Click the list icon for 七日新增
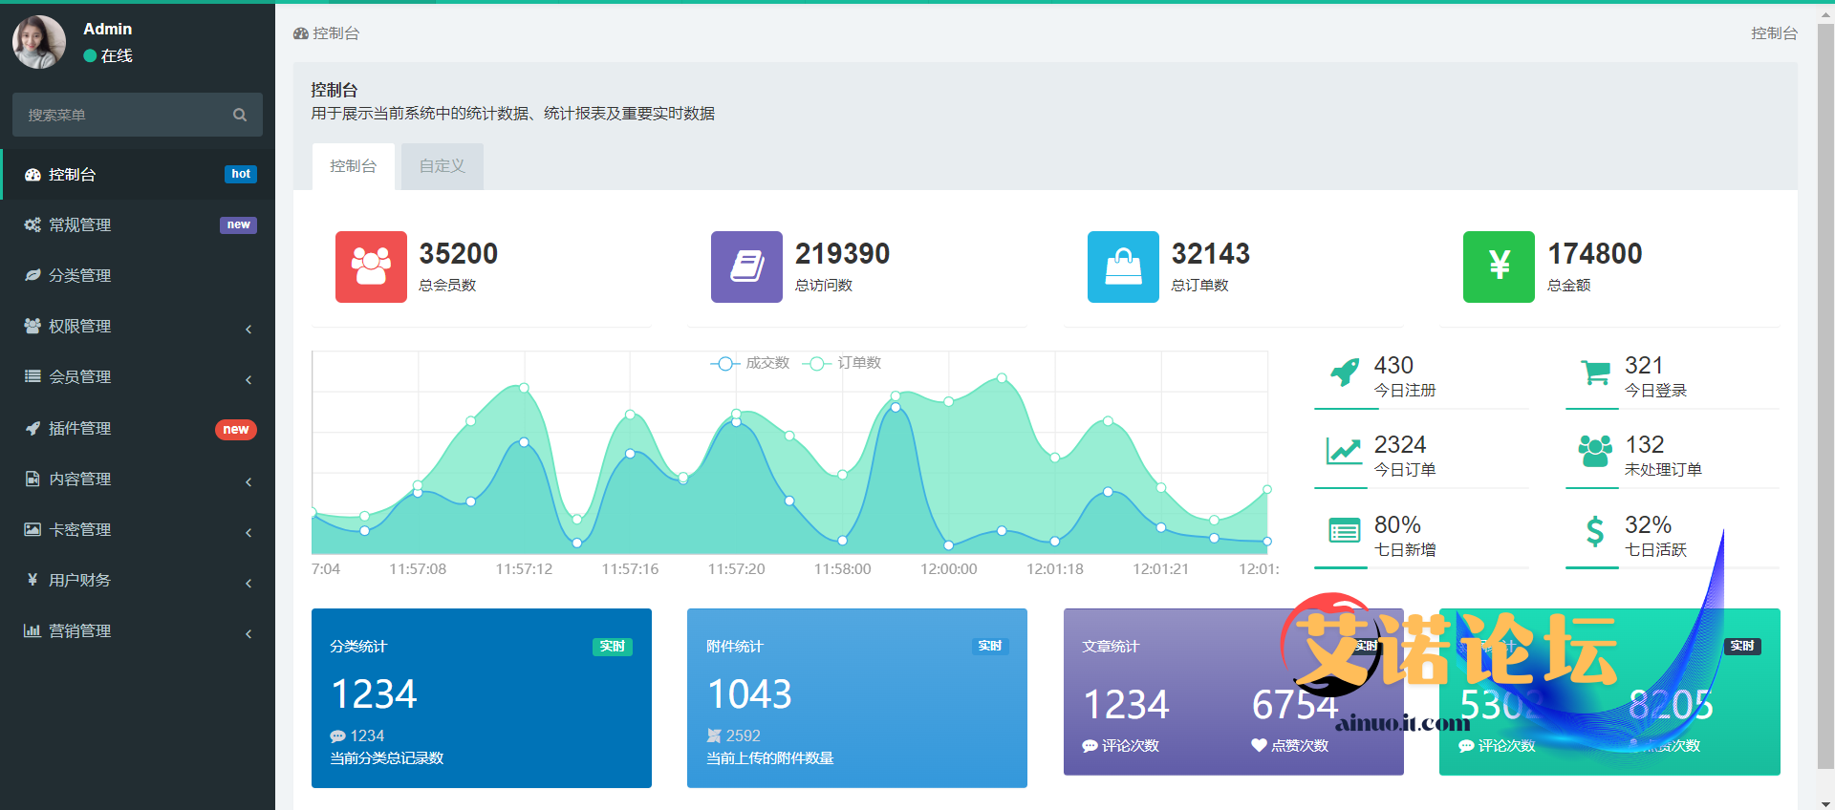 (1345, 531)
